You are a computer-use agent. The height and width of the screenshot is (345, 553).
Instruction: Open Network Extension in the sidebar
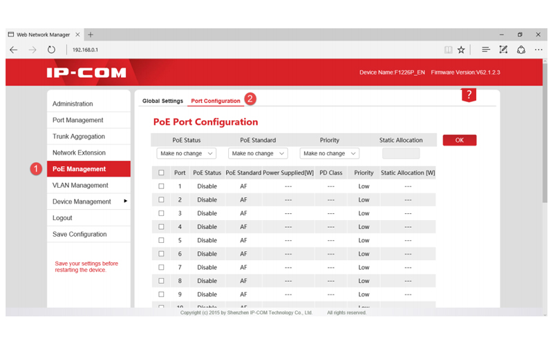point(89,152)
